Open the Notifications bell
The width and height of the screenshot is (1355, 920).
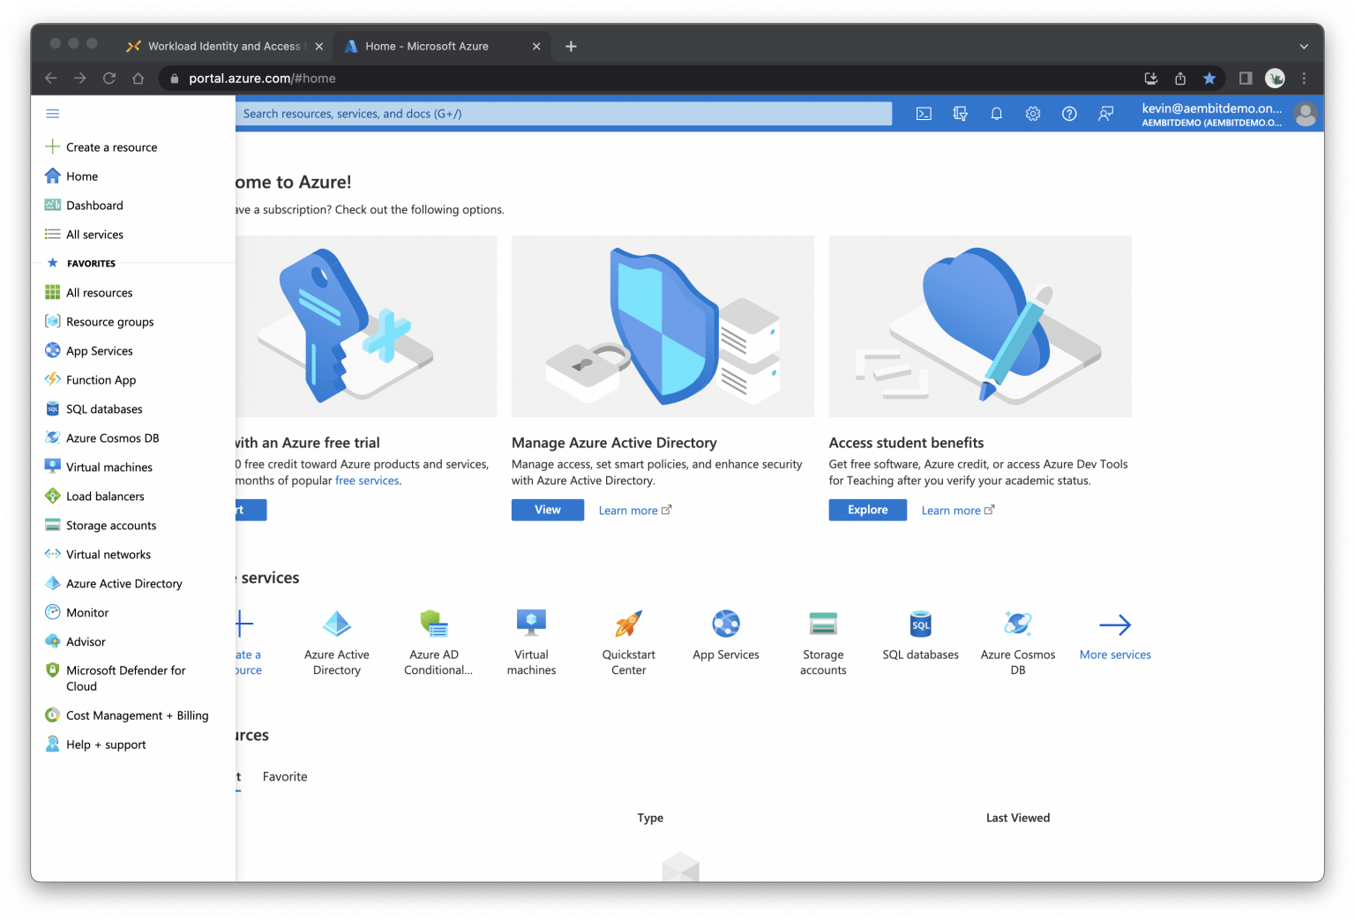[996, 113]
